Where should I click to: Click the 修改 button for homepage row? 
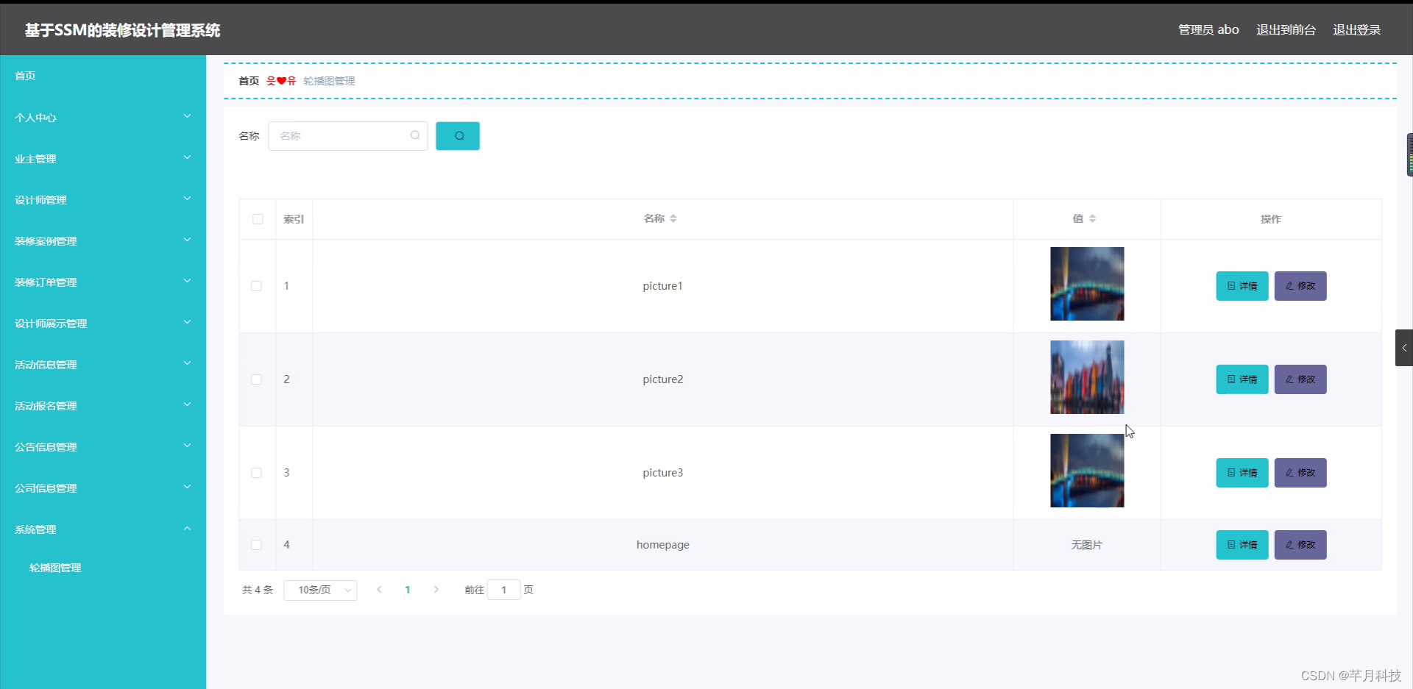point(1300,545)
